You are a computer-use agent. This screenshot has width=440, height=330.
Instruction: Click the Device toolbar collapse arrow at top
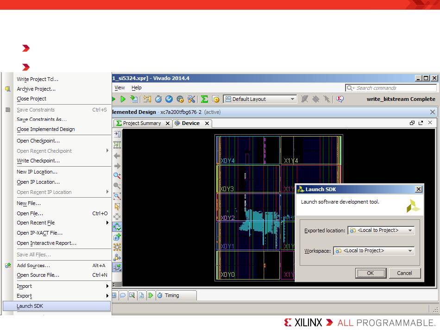pos(117,134)
